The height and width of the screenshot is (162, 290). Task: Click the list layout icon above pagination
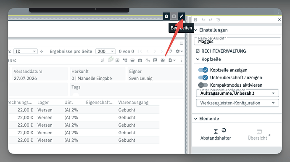point(182,43)
